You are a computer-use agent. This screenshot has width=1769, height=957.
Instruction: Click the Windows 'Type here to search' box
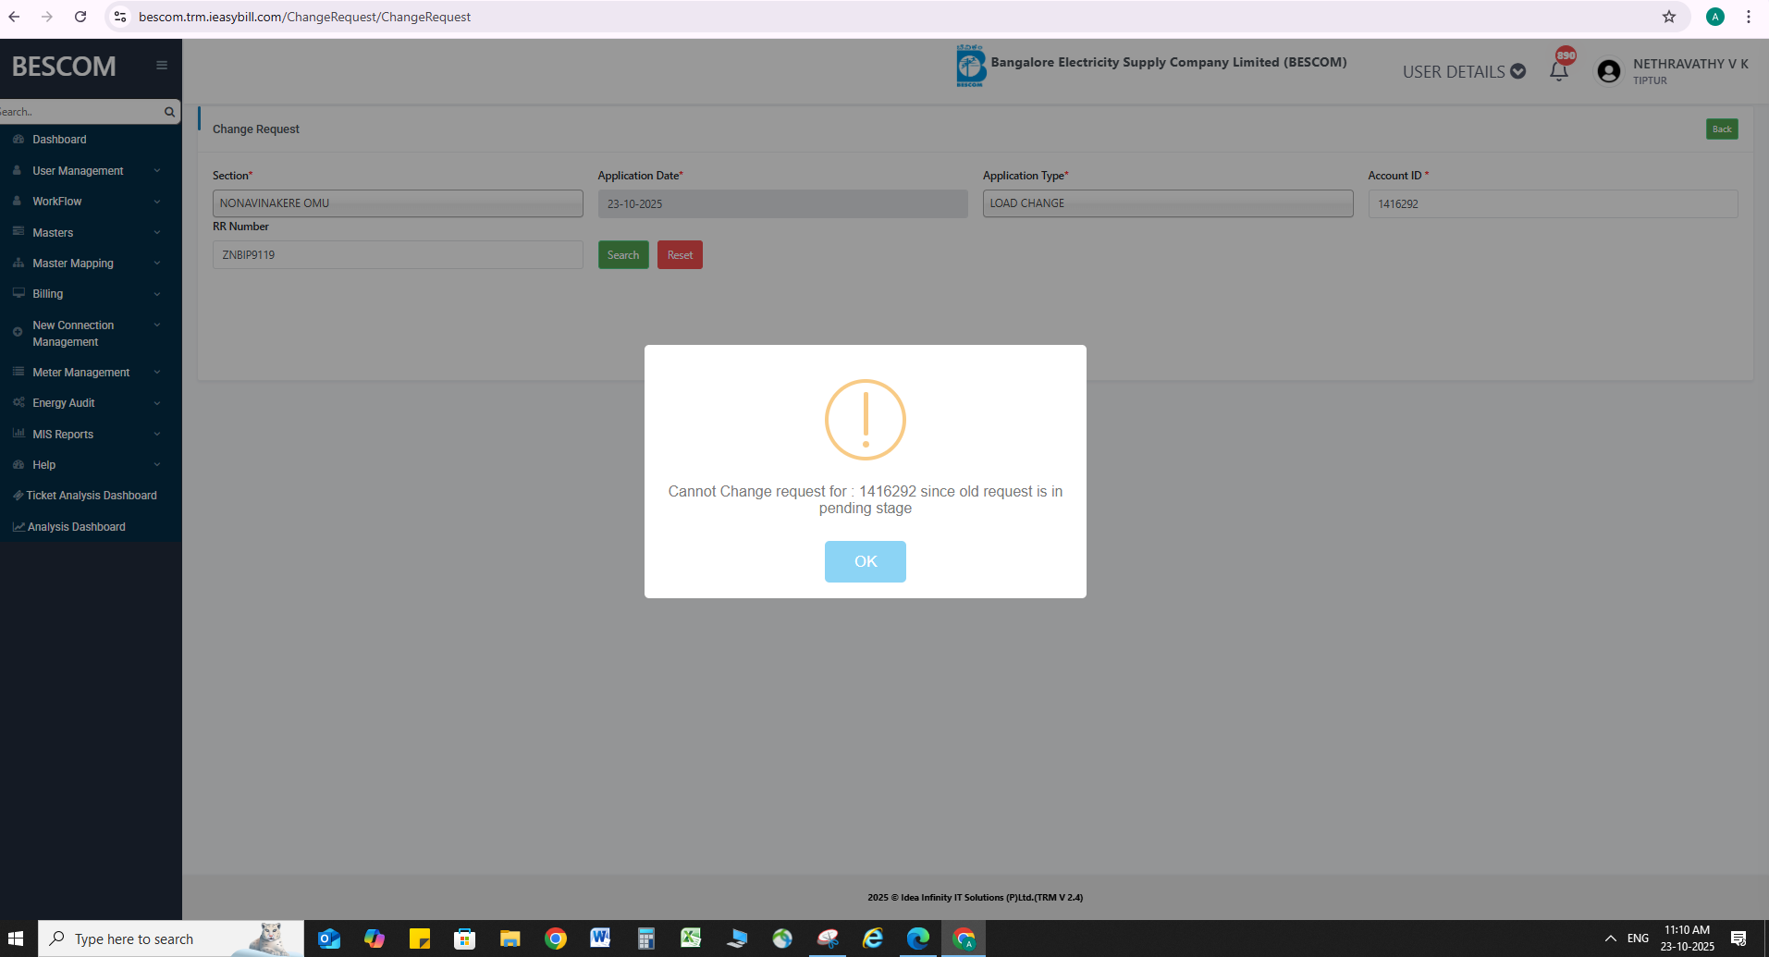click(171, 939)
